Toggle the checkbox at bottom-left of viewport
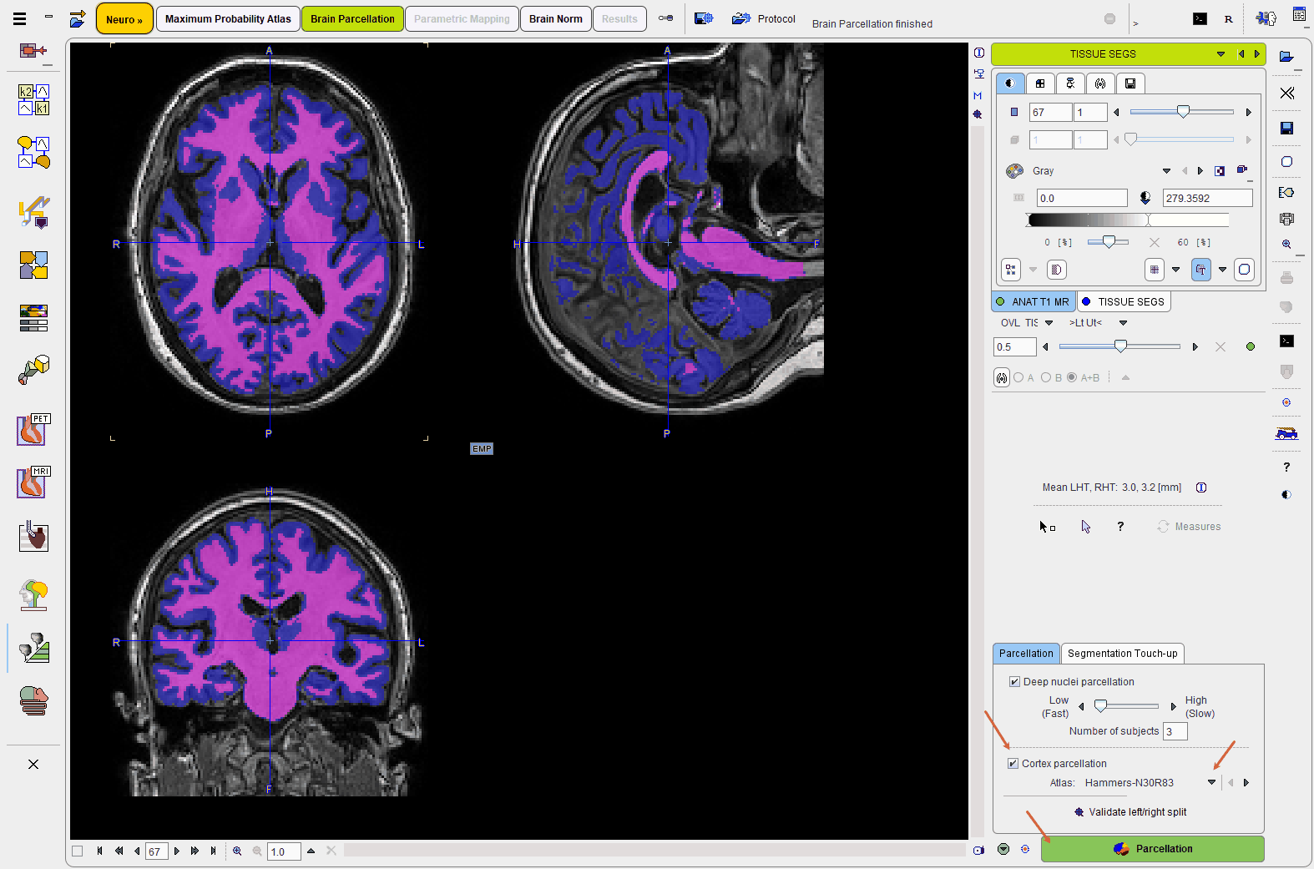 (x=78, y=851)
